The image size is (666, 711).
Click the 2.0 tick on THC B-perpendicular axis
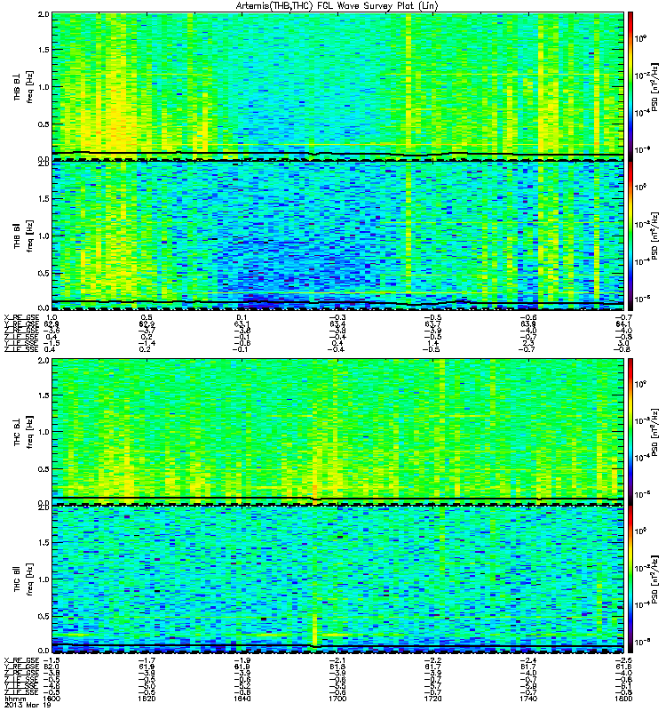44,361
